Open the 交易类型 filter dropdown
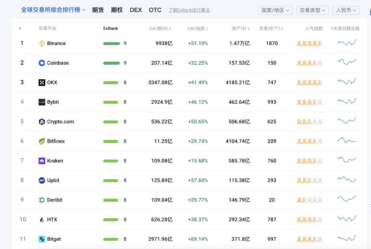 [312, 10]
